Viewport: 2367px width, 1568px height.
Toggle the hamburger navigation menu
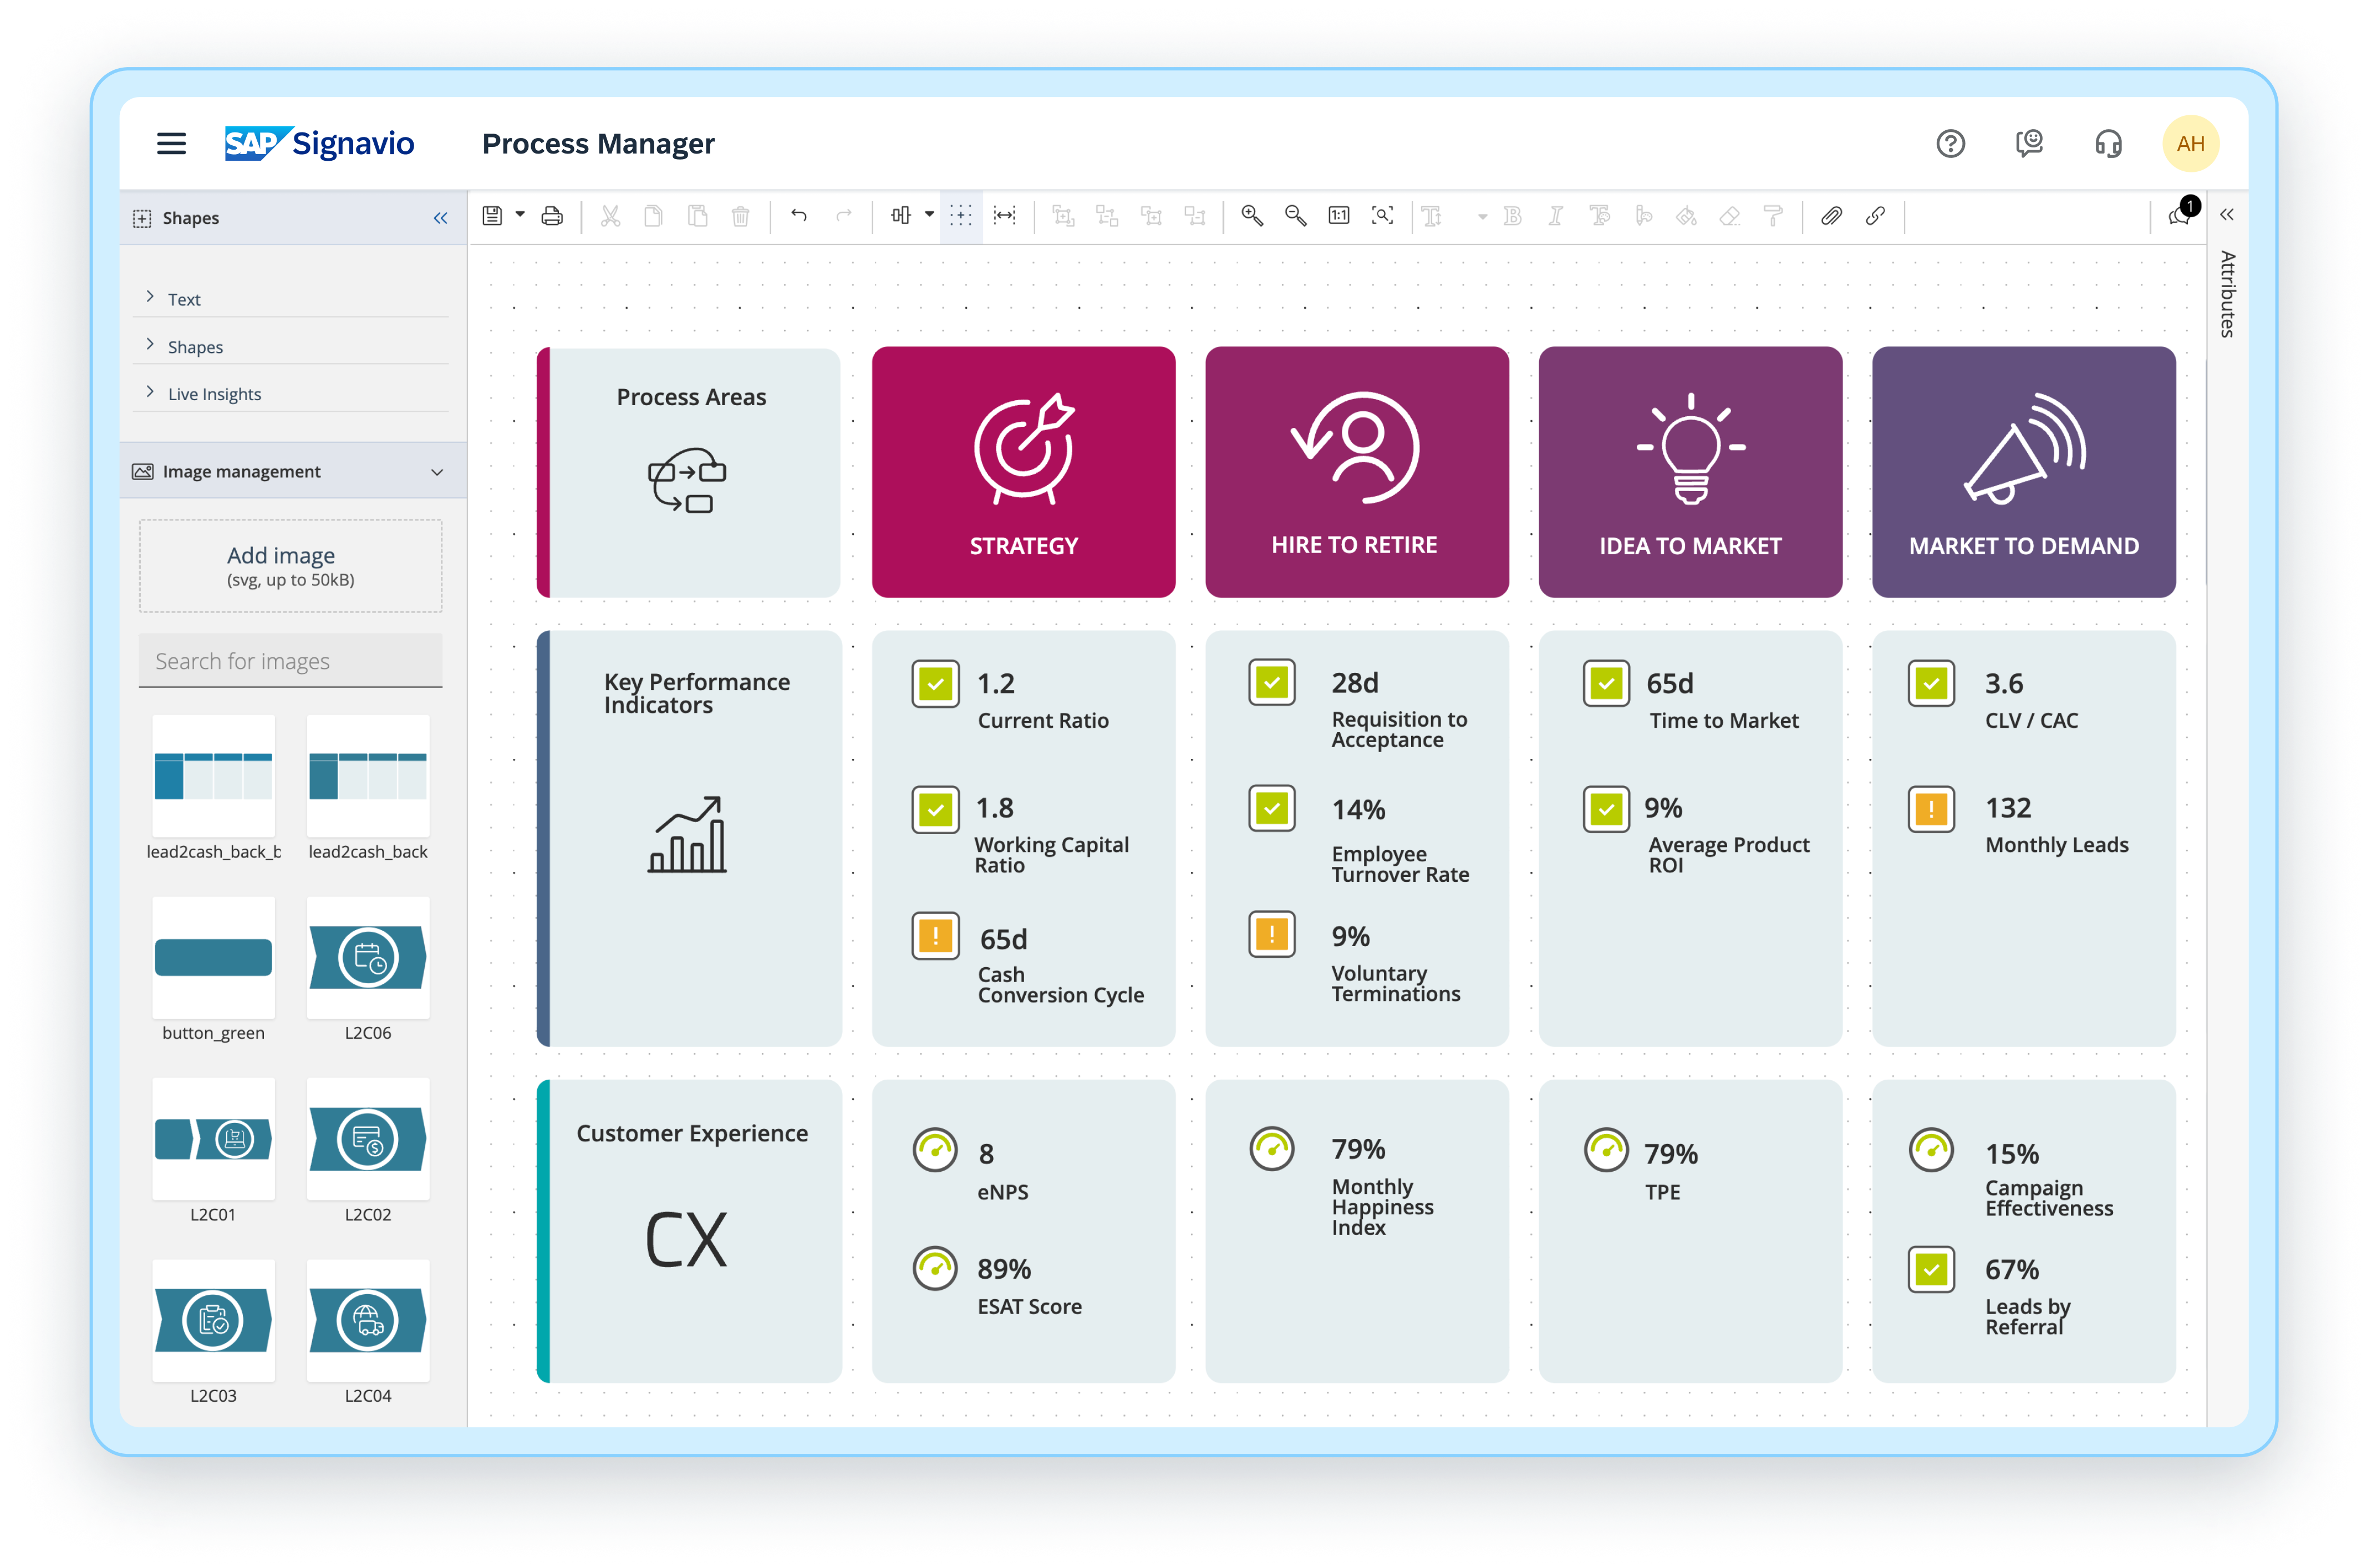point(171,143)
